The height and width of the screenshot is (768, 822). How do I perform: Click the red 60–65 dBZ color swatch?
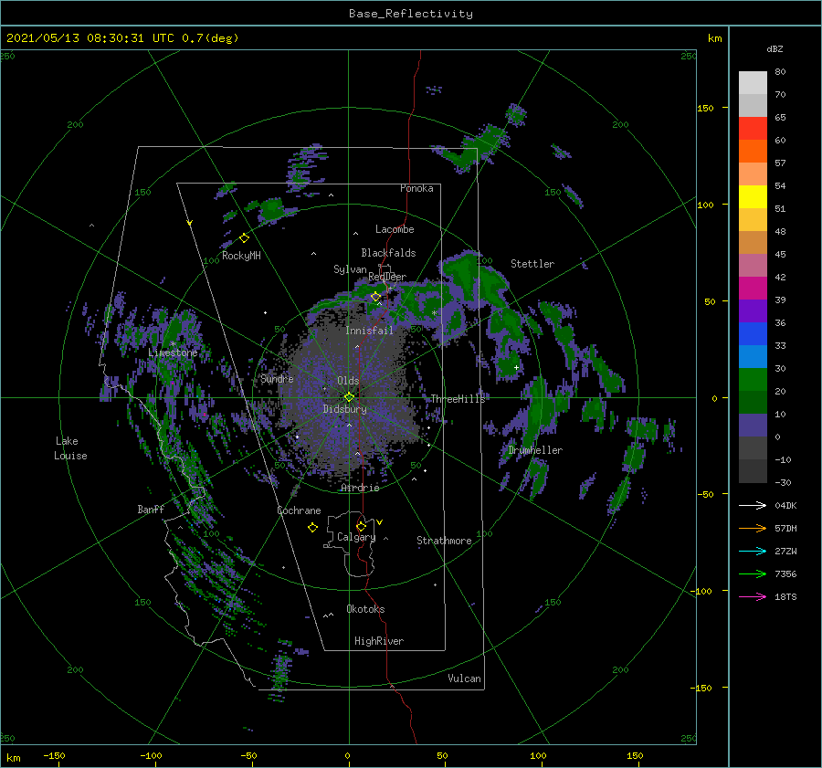(x=753, y=129)
